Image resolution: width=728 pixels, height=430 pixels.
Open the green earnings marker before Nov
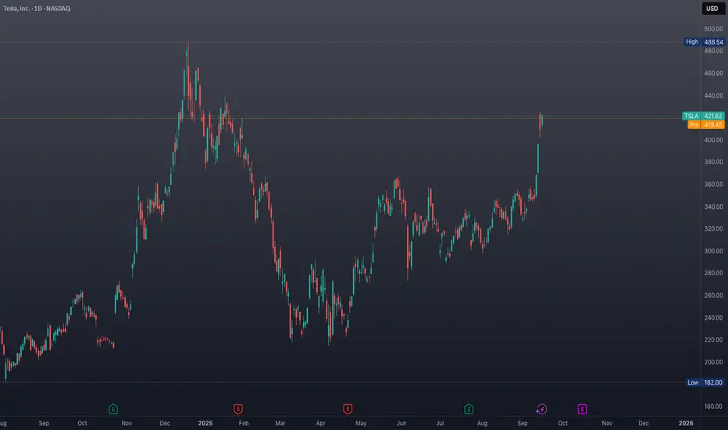[113, 409]
